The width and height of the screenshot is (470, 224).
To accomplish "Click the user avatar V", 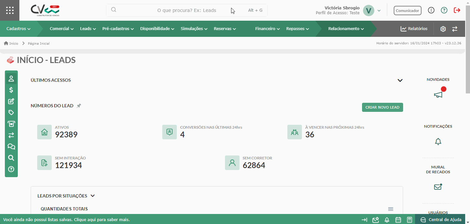I will coord(369,10).
